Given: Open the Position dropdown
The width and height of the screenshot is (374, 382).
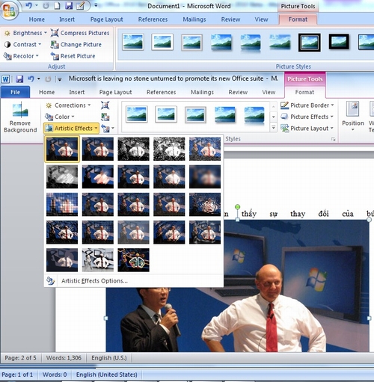Looking at the screenshot, I should coord(353,116).
